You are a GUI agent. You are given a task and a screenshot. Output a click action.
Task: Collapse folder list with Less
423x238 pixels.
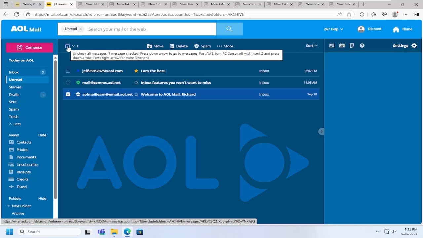pyautogui.click(x=15, y=124)
